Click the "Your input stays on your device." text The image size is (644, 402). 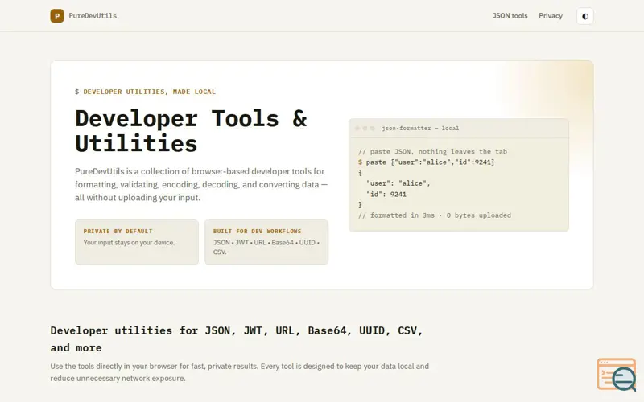click(x=129, y=243)
